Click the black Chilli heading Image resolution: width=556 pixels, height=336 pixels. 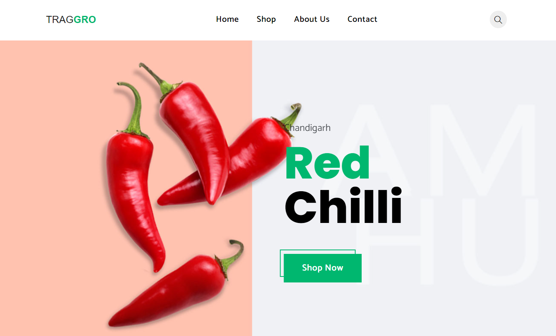coord(343,206)
